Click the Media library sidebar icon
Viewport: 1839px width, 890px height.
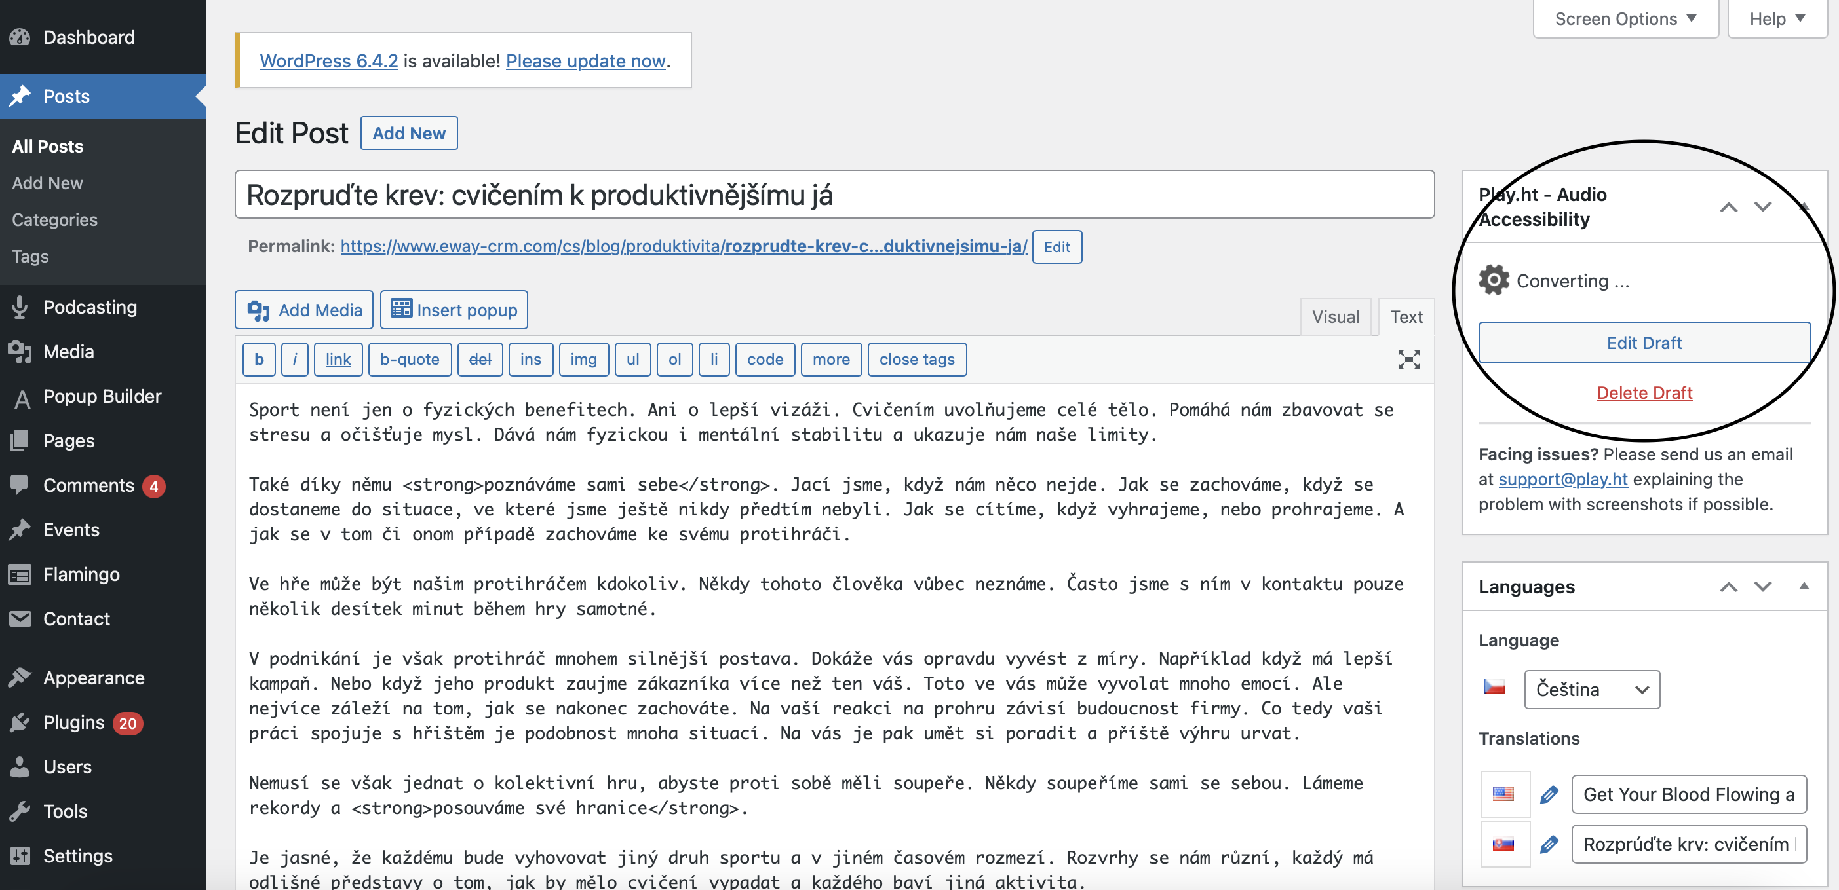click(20, 352)
